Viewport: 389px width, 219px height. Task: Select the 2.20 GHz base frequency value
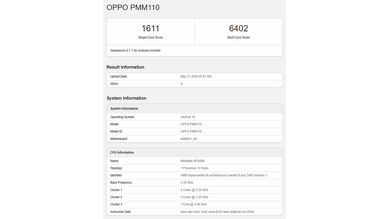pos(187,183)
